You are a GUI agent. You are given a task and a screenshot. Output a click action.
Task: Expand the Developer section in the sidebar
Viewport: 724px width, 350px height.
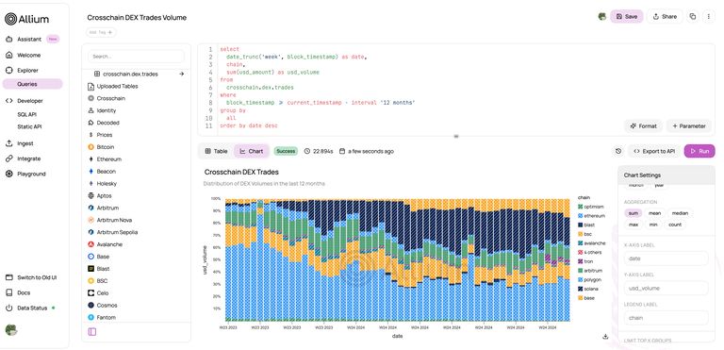(30, 100)
